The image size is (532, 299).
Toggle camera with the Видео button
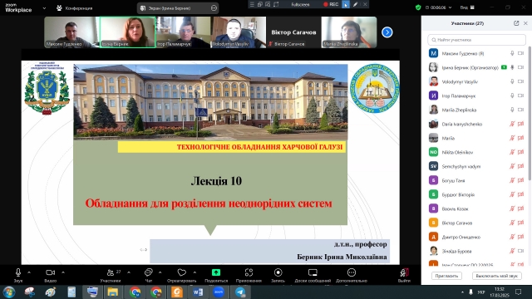[x=50, y=275]
